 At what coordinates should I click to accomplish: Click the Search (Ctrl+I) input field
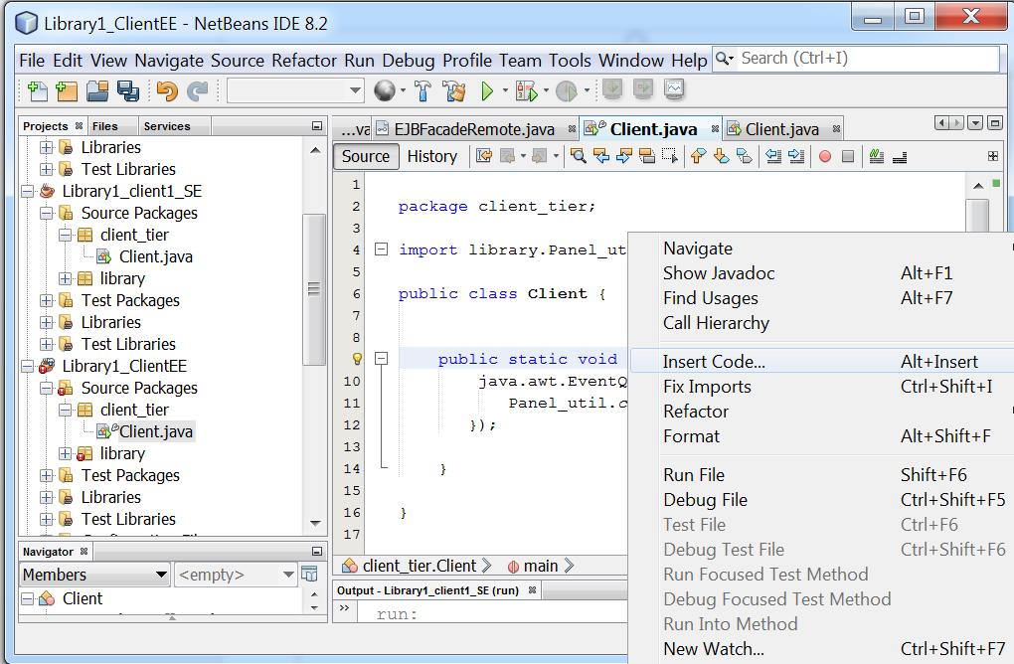[867, 59]
